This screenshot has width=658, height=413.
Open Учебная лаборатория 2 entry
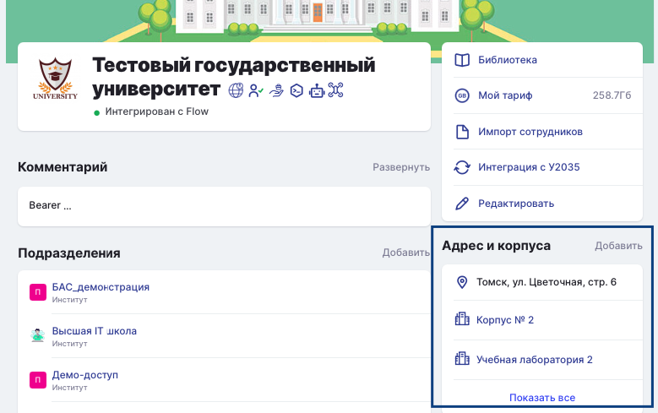click(x=534, y=360)
